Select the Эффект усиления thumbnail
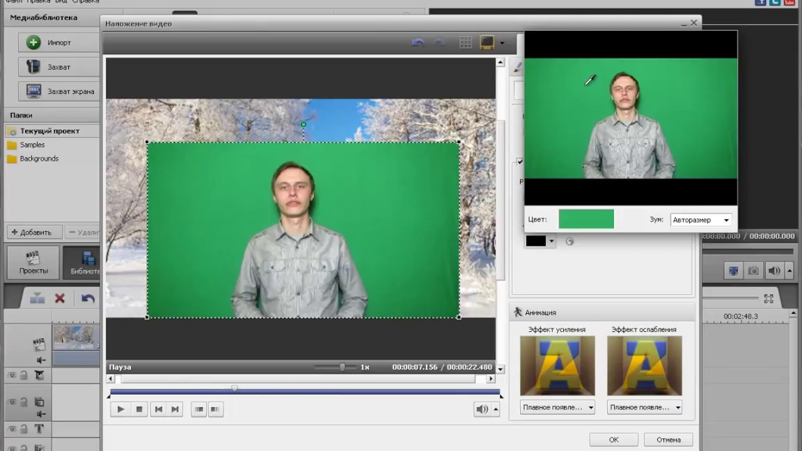Screen dimensions: 802x451 point(558,366)
